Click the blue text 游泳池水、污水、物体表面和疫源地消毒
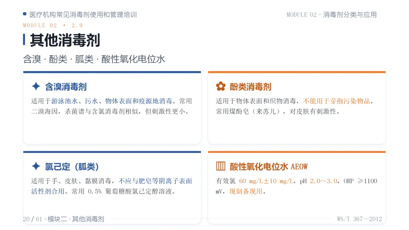409x230 pixels. coord(112,101)
